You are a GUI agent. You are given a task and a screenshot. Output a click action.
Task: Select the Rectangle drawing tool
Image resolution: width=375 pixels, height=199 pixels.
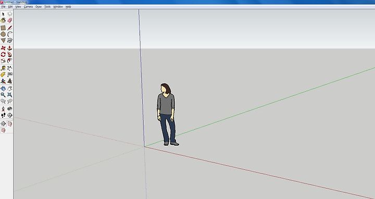(x=3, y=28)
